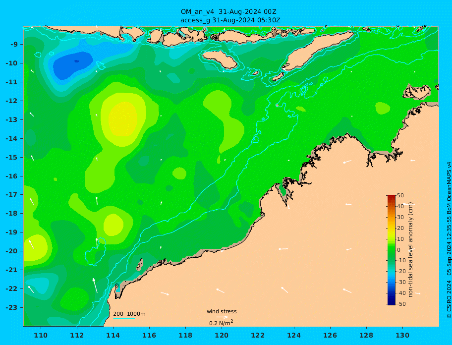This screenshot has width=452, height=345.
Task: Click longitude axis tick label "124"
Action: [x=294, y=336]
